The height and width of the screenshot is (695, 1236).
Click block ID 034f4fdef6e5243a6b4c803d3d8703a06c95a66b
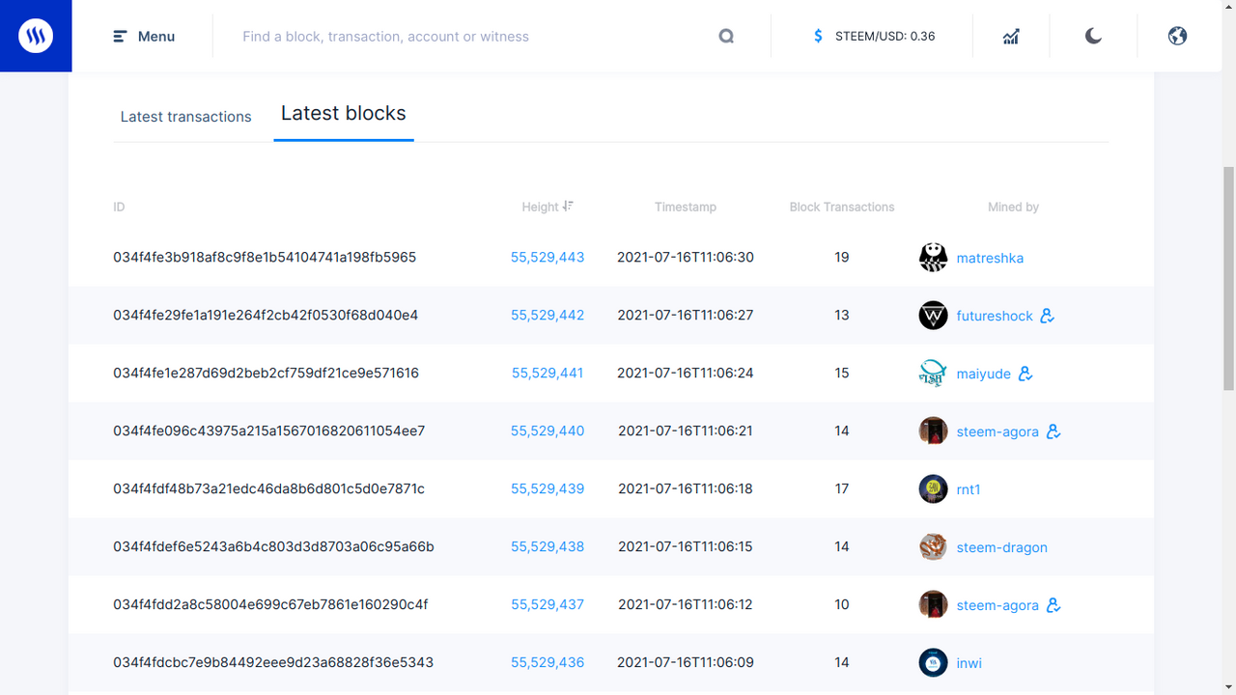273,547
